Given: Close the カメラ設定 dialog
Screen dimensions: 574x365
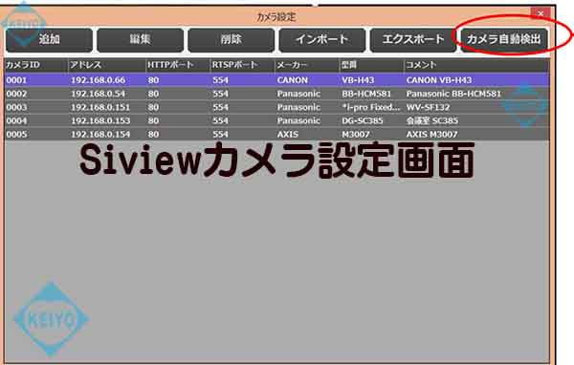Looking at the screenshot, I should [x=541, y=13].
